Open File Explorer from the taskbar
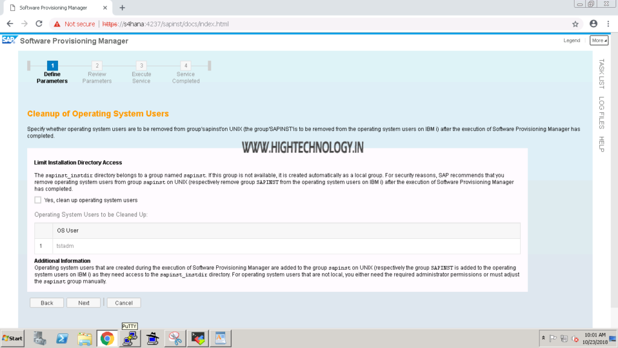 [84, 338]
